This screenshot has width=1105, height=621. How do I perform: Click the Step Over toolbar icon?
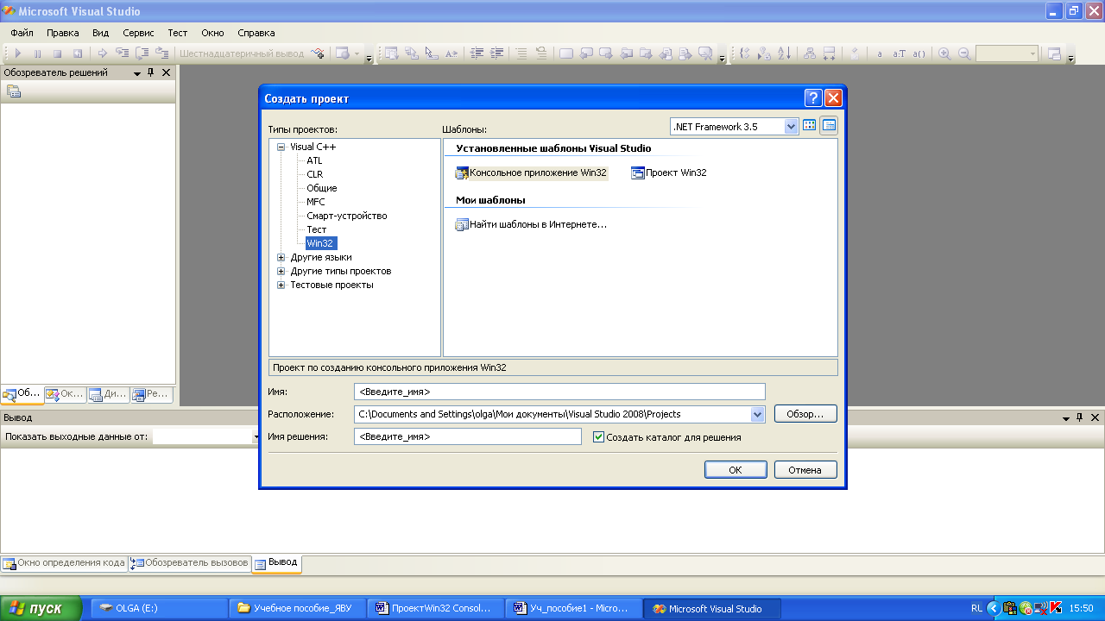[142, 53]
